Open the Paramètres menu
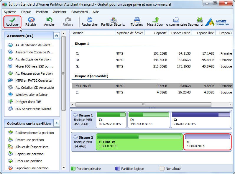Viewport: 235px width, 174px height. 79,12
